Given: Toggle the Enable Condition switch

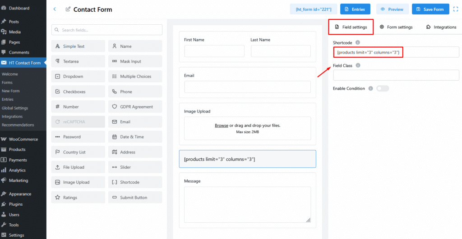Looking at the screenshot, I should coord(382,89).
